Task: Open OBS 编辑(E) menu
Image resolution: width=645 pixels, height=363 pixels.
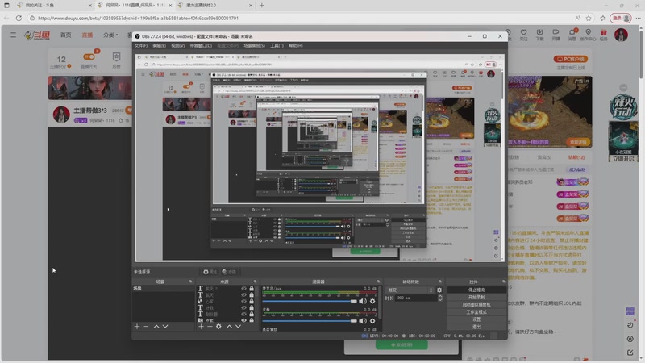Action: (159, 46)
